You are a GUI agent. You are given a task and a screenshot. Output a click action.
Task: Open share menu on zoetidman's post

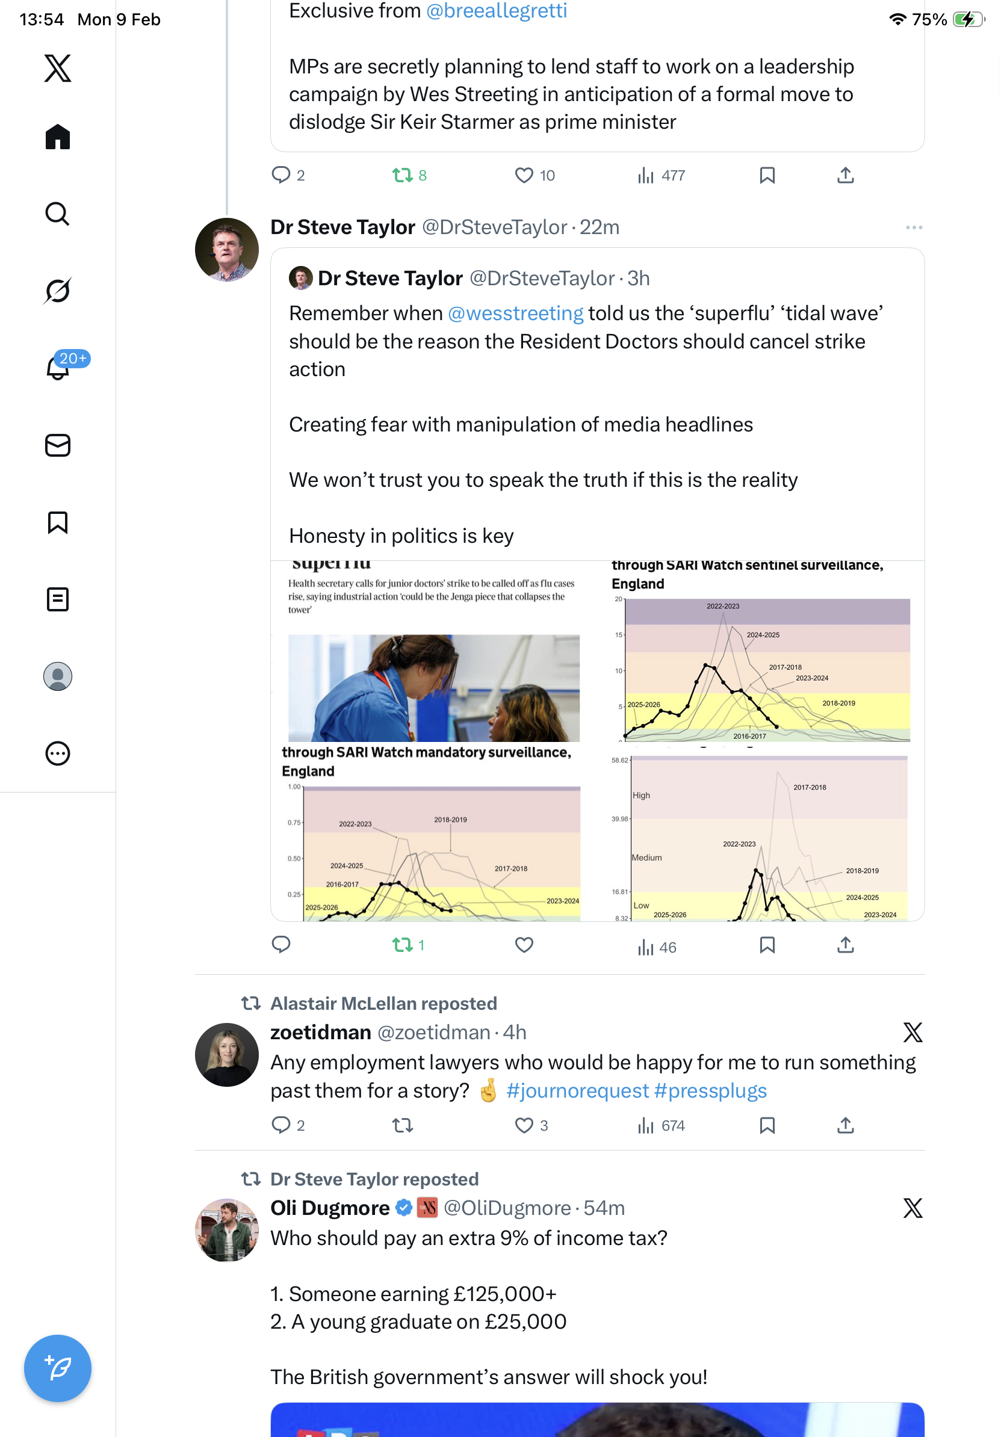click(845, 1125)
